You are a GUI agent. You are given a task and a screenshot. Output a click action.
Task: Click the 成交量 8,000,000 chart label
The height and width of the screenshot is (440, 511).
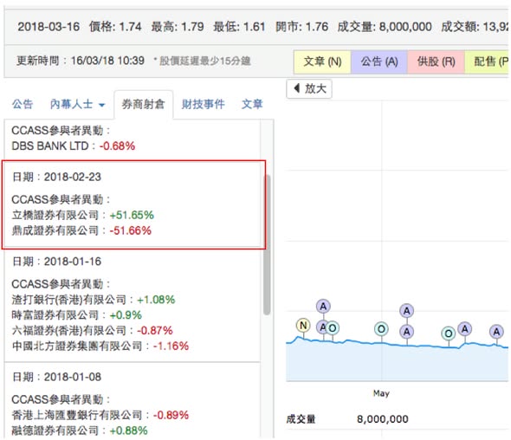tap(347, 419)
